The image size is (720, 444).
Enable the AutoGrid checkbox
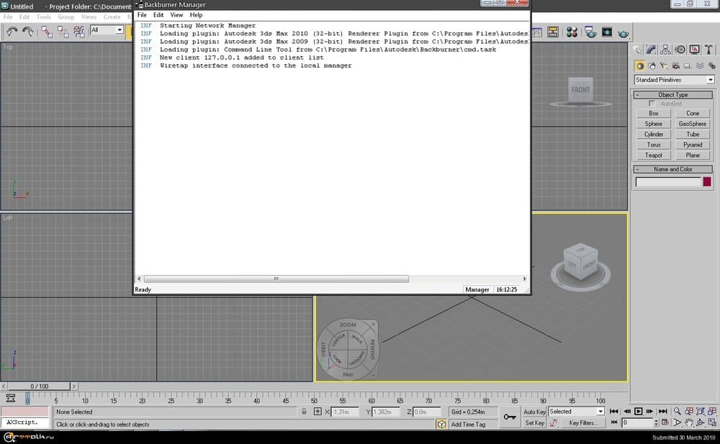652,104
